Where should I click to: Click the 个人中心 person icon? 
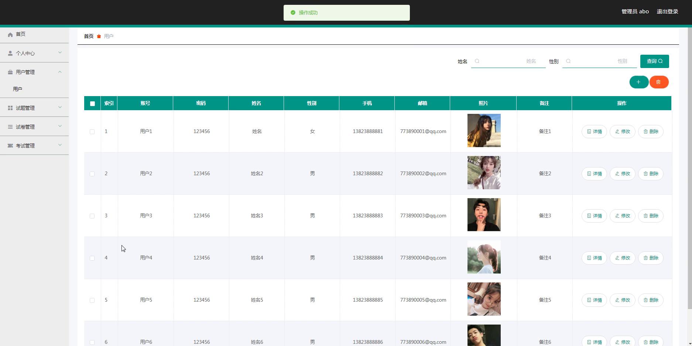click(x=10, y=53)
